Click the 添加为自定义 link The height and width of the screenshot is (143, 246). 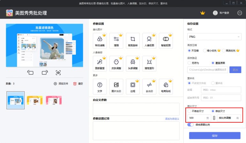click(x=172, y=119)
